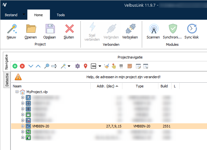Select the Navigatie side tab
This screenshot has width=207, height=150.
6,62
